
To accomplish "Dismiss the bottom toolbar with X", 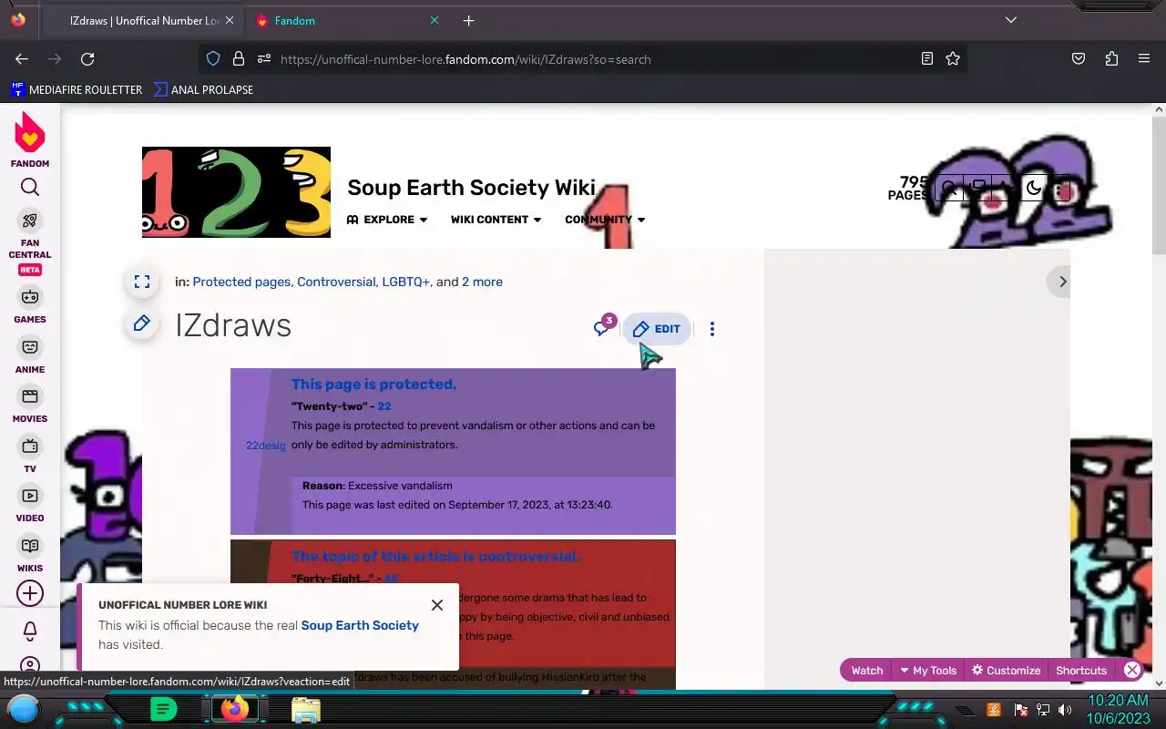I will click(x=1131, y=670).
